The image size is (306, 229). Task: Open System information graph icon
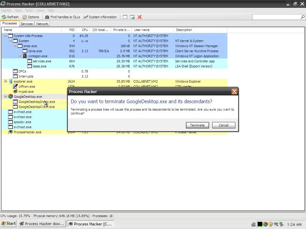(x=86, y=17)
